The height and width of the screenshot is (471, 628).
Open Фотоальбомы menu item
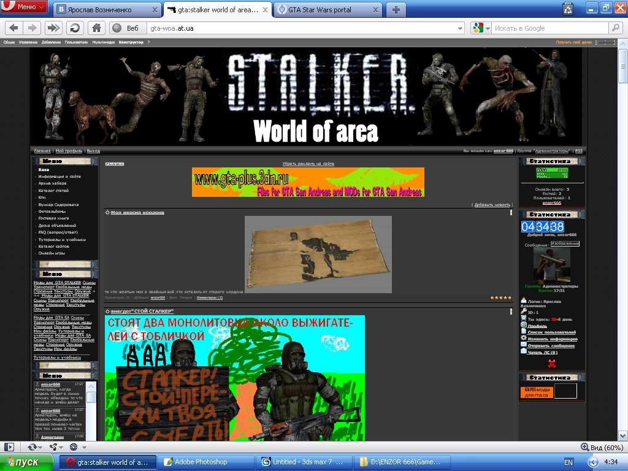[52, 212]
